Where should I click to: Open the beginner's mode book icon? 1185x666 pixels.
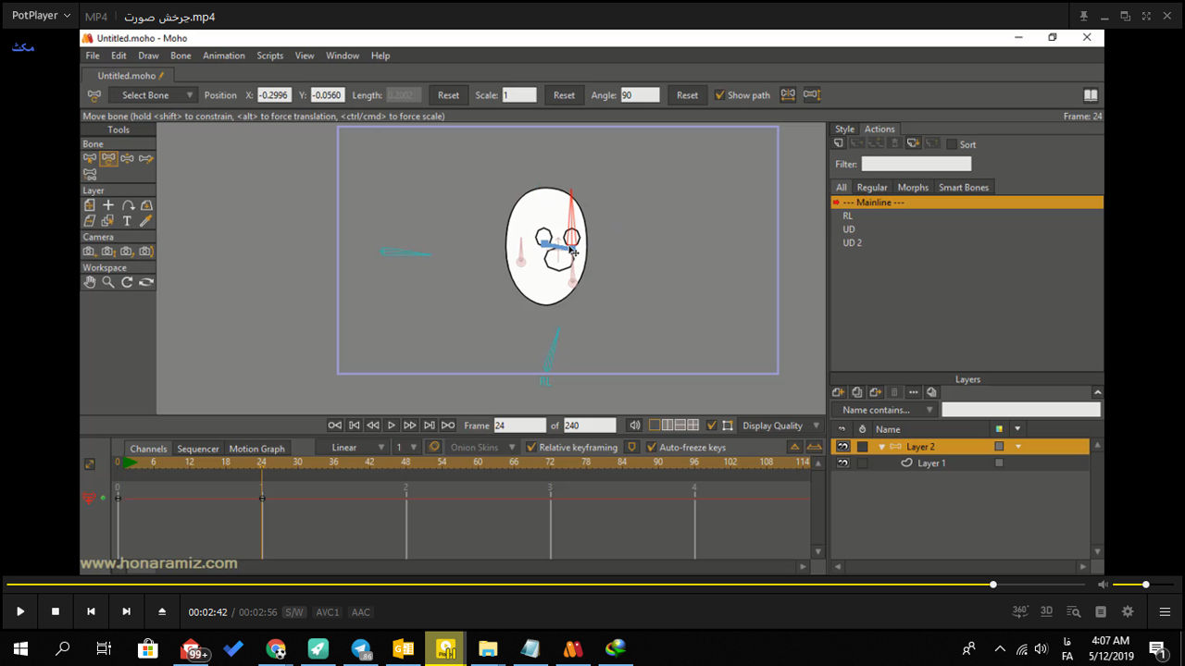1091,95
